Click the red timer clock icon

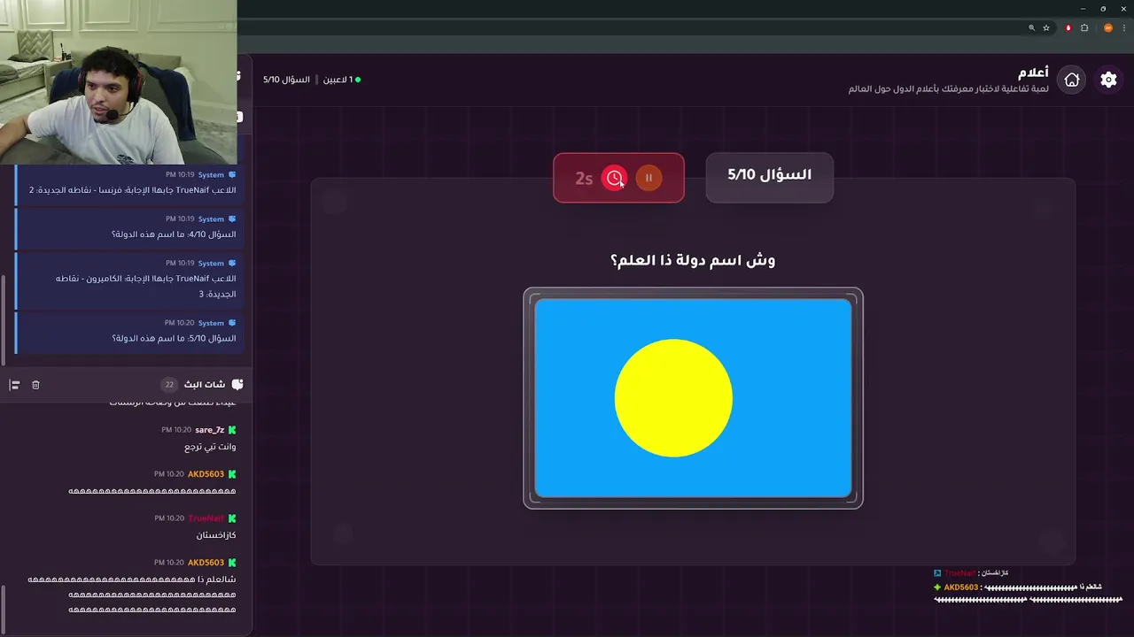614,178
